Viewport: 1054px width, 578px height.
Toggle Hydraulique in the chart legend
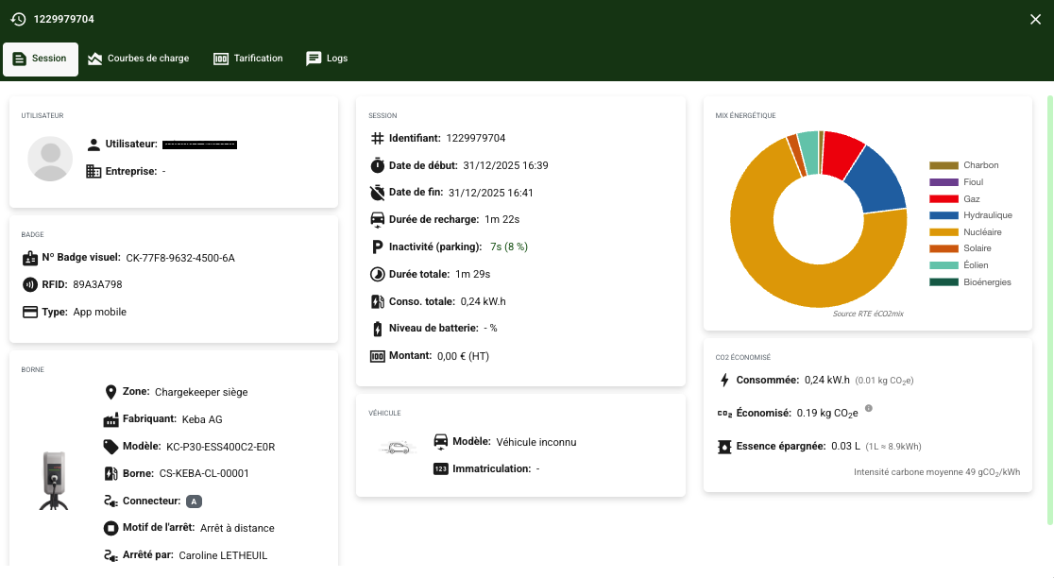click(987, 215)
